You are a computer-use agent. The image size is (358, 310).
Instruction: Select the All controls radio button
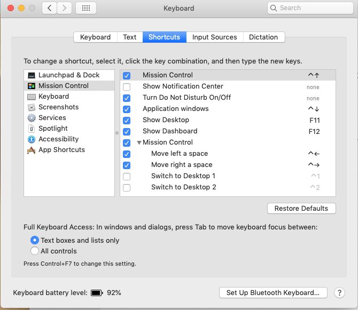[35, 251]
